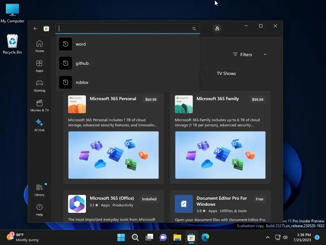Click rating 3.9 under Document Editor Pro
Screen dimensions: 326x245
201,211
